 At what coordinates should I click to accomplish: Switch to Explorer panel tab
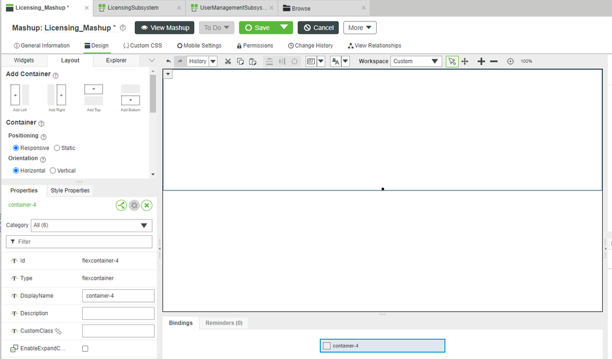[x=116, y=61]
